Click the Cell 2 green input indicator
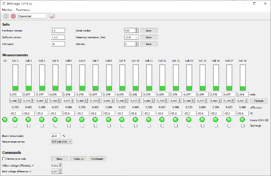Screen dimensions: 271x176 28,120
